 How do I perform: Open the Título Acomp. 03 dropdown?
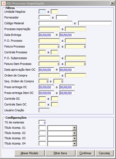(74, 138)
